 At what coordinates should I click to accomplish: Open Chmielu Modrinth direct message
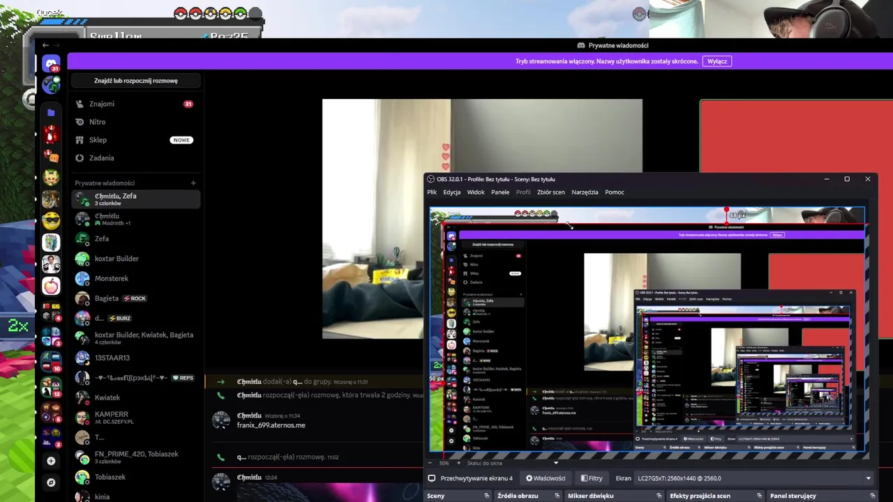pyautogui.click(x=136, y=219)
